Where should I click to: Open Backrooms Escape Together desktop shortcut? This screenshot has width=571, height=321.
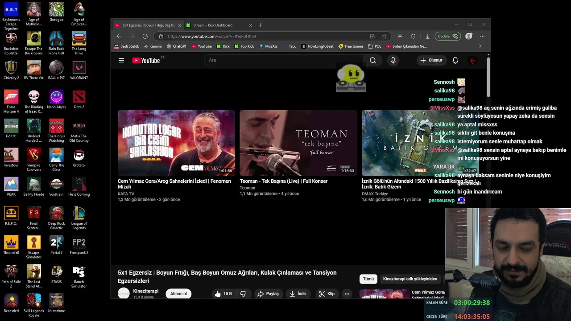click(11, 16)
